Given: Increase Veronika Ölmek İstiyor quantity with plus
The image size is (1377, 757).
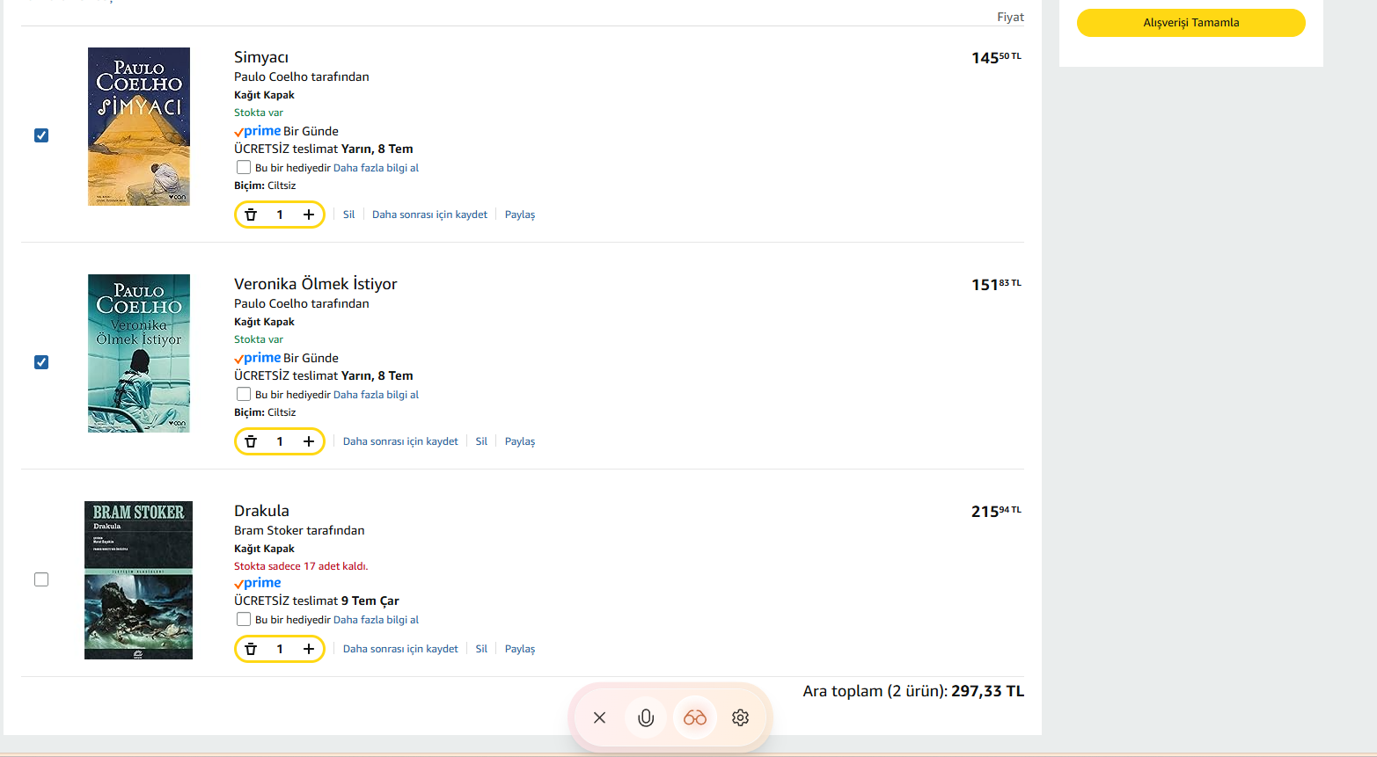Looking at the screenshot, I should pos(309,441).
